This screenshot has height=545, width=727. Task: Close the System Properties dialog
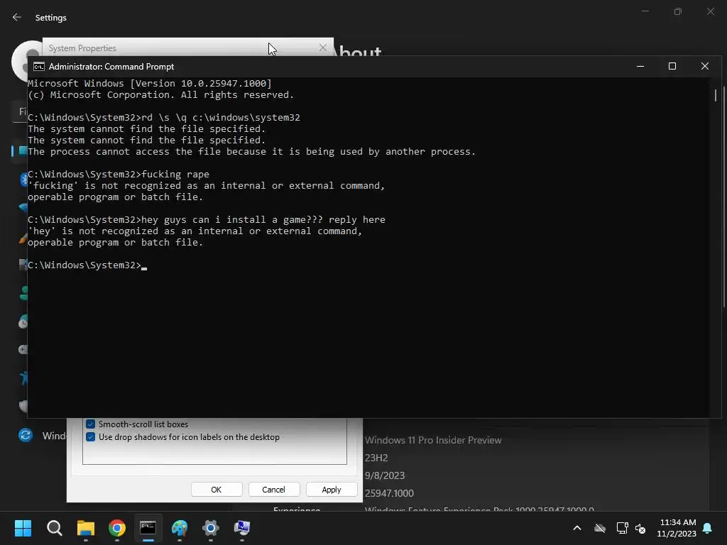(x=323, y=48)
